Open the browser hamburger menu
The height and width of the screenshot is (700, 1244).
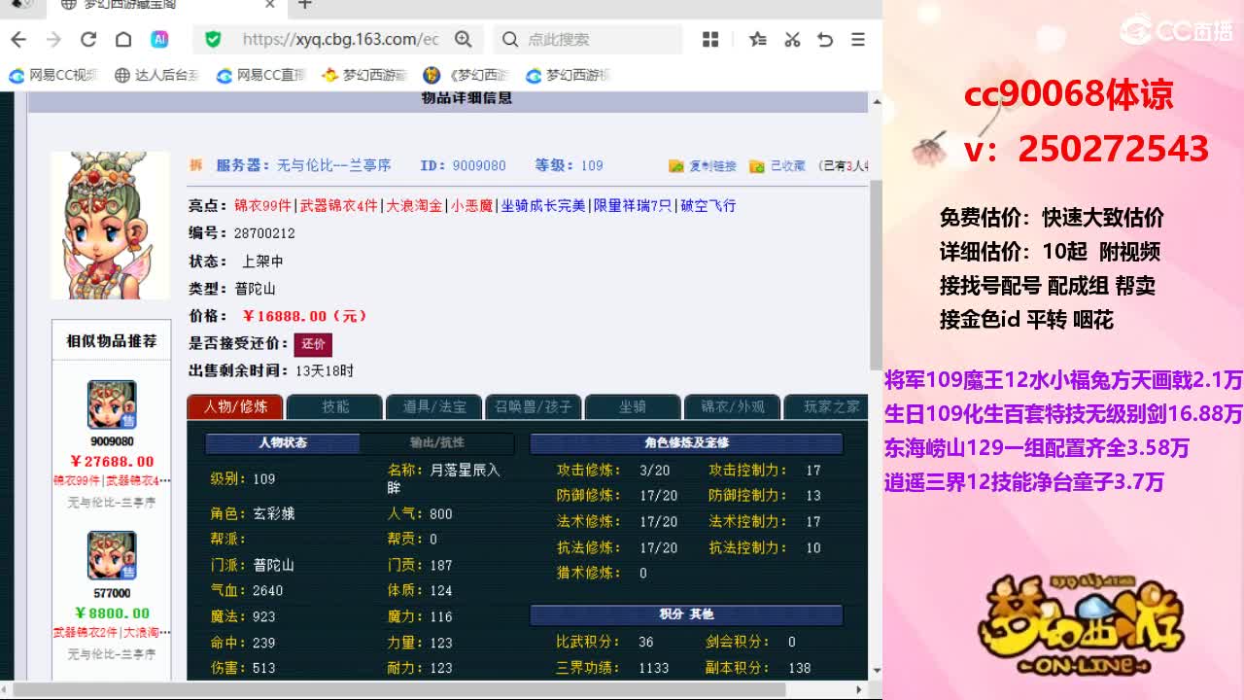click(857, 39)
